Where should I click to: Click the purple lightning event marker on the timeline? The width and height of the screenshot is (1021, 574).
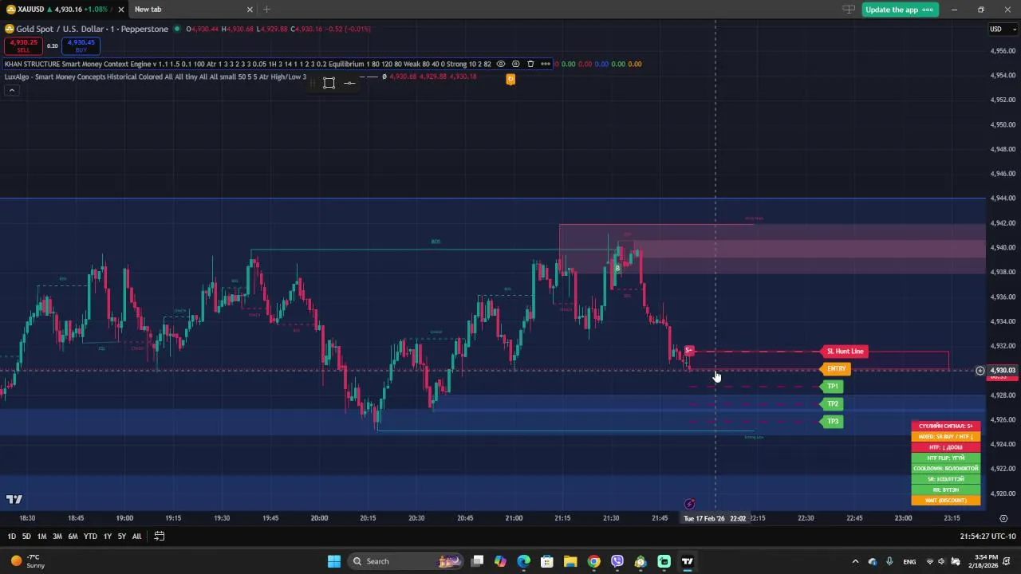pos(690,504)
